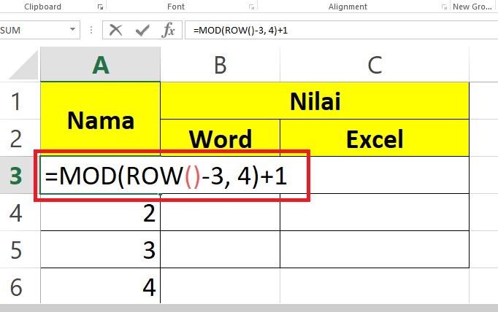Click cell A5 with value 3
This screenshot has height=312, width=498.
100,249
